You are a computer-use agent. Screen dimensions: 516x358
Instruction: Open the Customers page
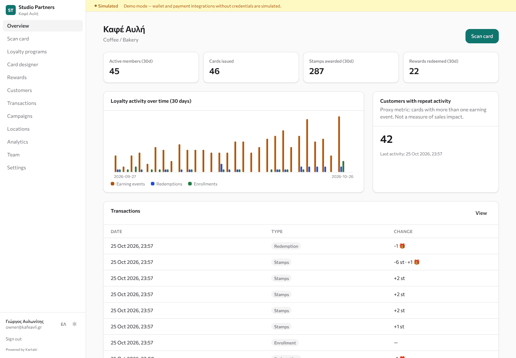[x=43, y=90]
